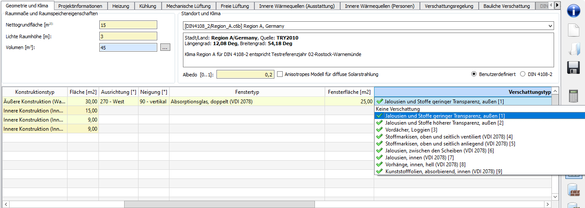Open Freie Lüftung tab
This screenshot has height=208, width=585.
234,6
